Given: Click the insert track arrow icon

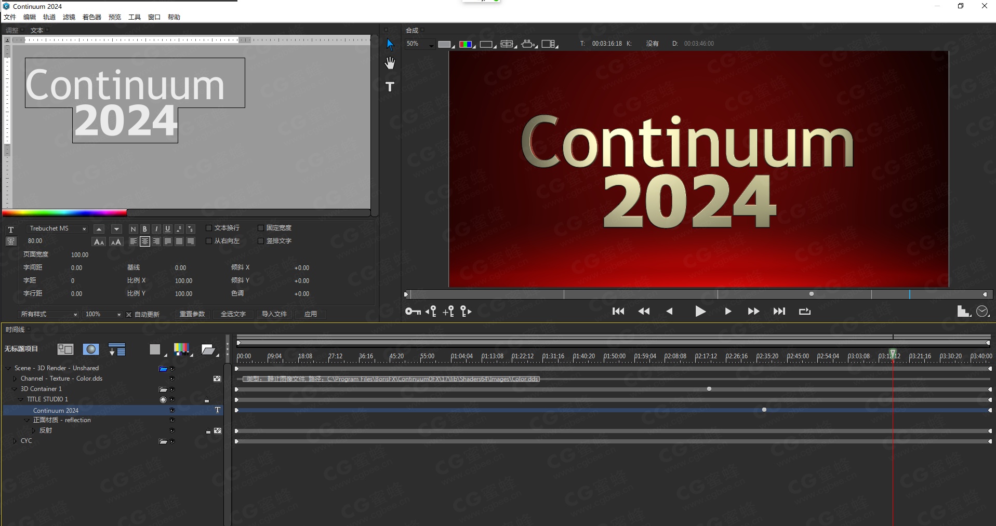Looking at the screenshot, I should coord(117,350).
